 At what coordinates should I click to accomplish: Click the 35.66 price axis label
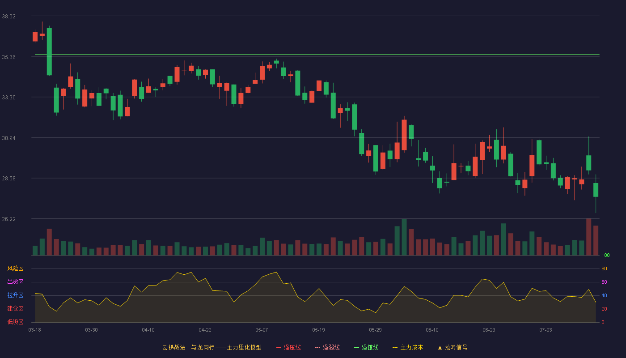8,57
